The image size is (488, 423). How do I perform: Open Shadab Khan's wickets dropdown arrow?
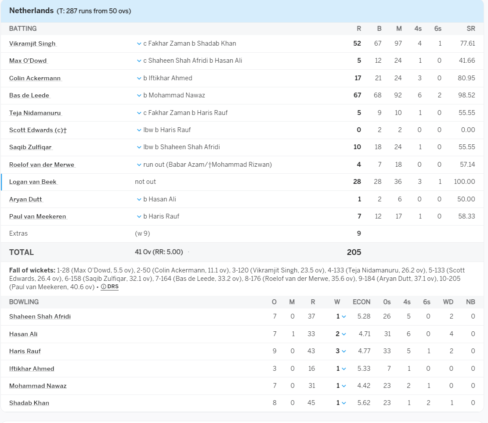pyautogui.click(x=344, y=403)
